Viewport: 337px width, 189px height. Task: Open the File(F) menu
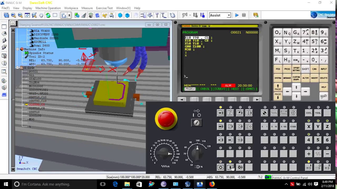point(6,8)
